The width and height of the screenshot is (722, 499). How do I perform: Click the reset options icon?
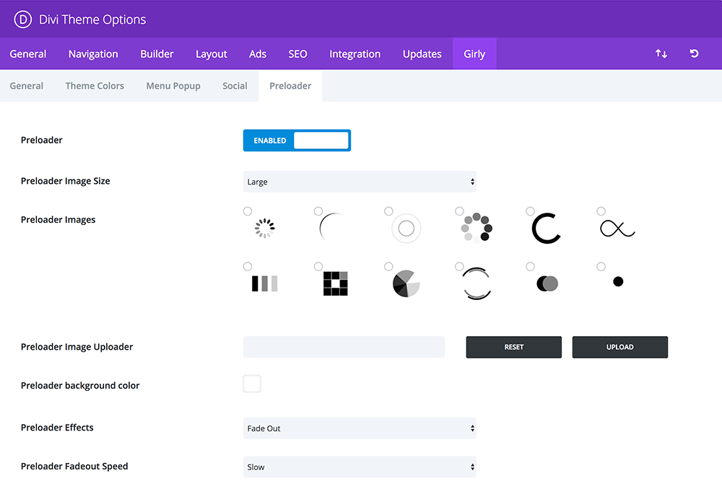[694, 54]
